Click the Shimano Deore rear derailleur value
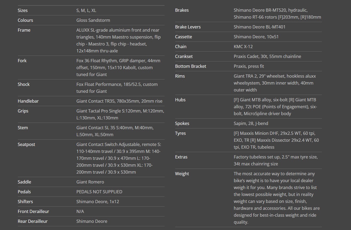The image size is (351, 230). click(92, 221)
